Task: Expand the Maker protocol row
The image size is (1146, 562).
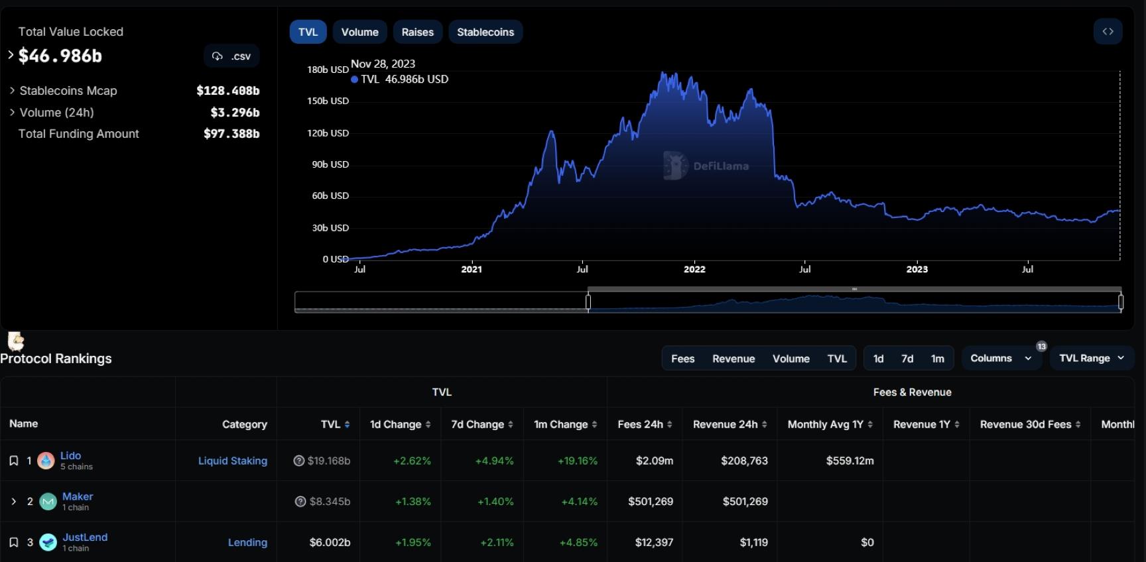Action: coord(13,502)
